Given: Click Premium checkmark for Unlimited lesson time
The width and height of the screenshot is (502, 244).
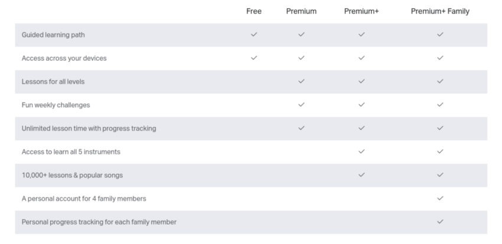Looking at the screenshot, I should click(301, 128).
